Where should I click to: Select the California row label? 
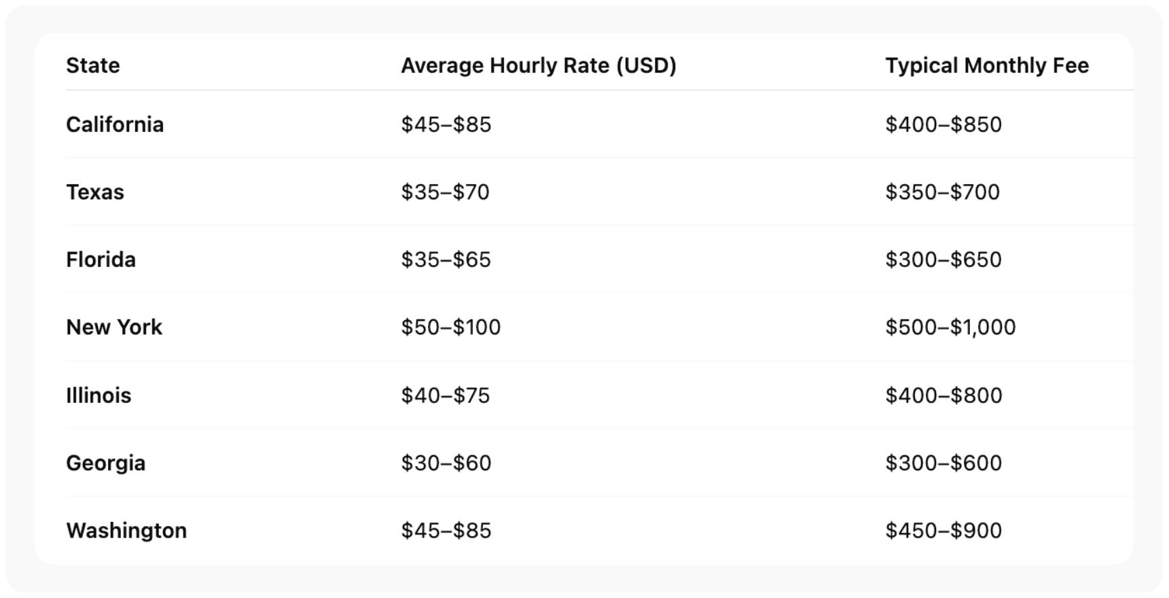point(115,124)
